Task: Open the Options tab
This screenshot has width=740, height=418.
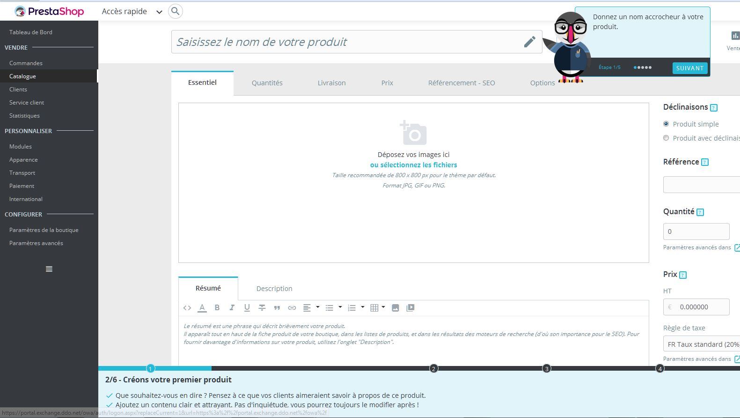Action: click(x=542, y=83)
